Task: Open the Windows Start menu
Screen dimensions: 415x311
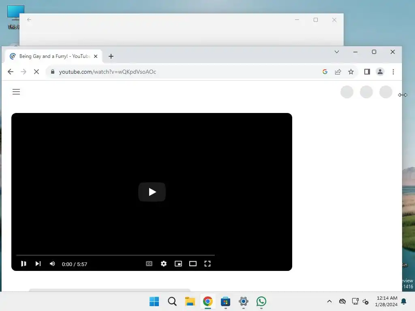Action: (154, 301)
